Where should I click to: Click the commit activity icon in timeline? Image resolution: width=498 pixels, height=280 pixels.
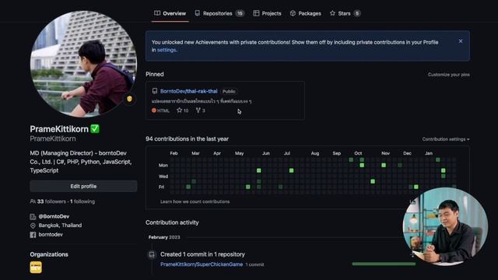(x=152, y=254)
